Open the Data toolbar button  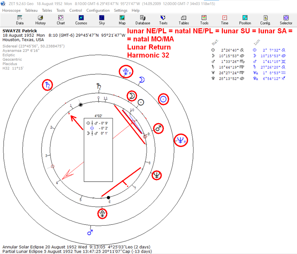pyautogui.click(x=20, y=20)
